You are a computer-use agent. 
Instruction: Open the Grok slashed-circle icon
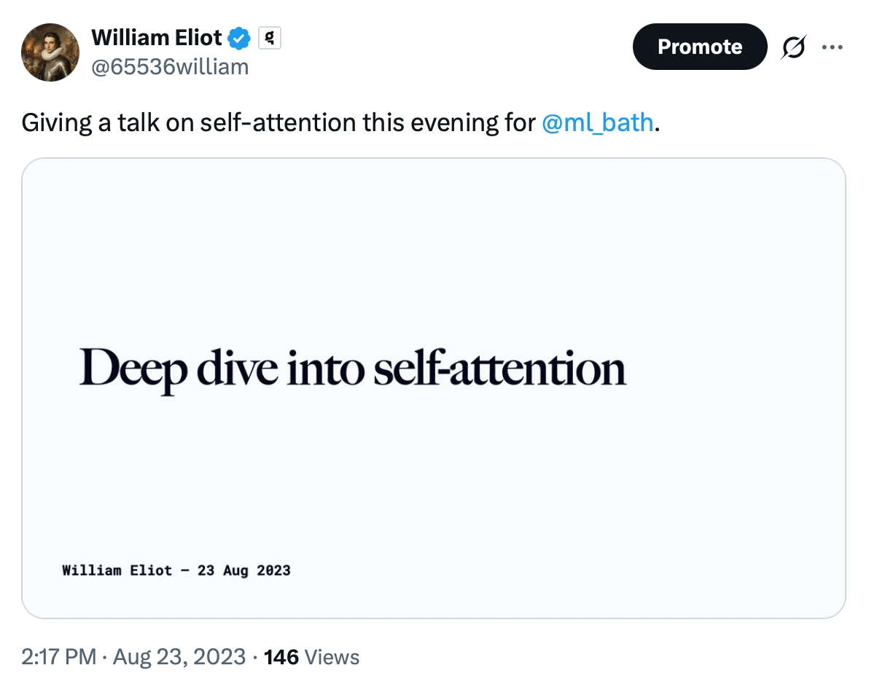[794, 47]
